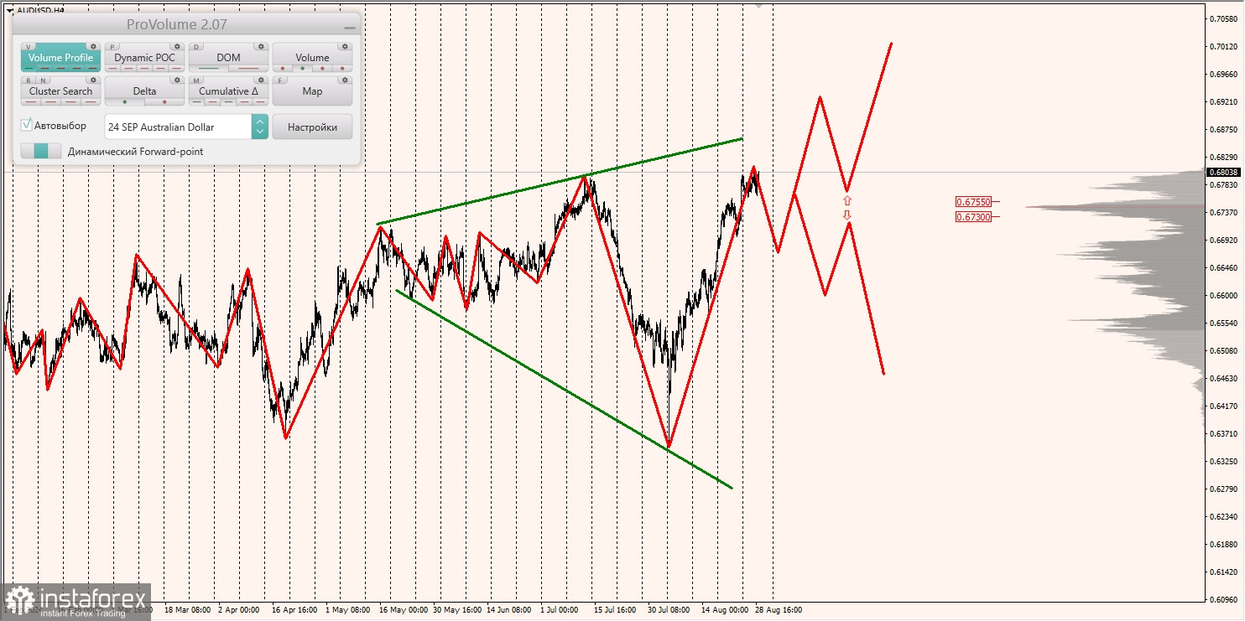The width and height of the screenshot is (1245, 621).
Task: Click the 15 Jul 16:00 date label
Action: tap(617, 610)
